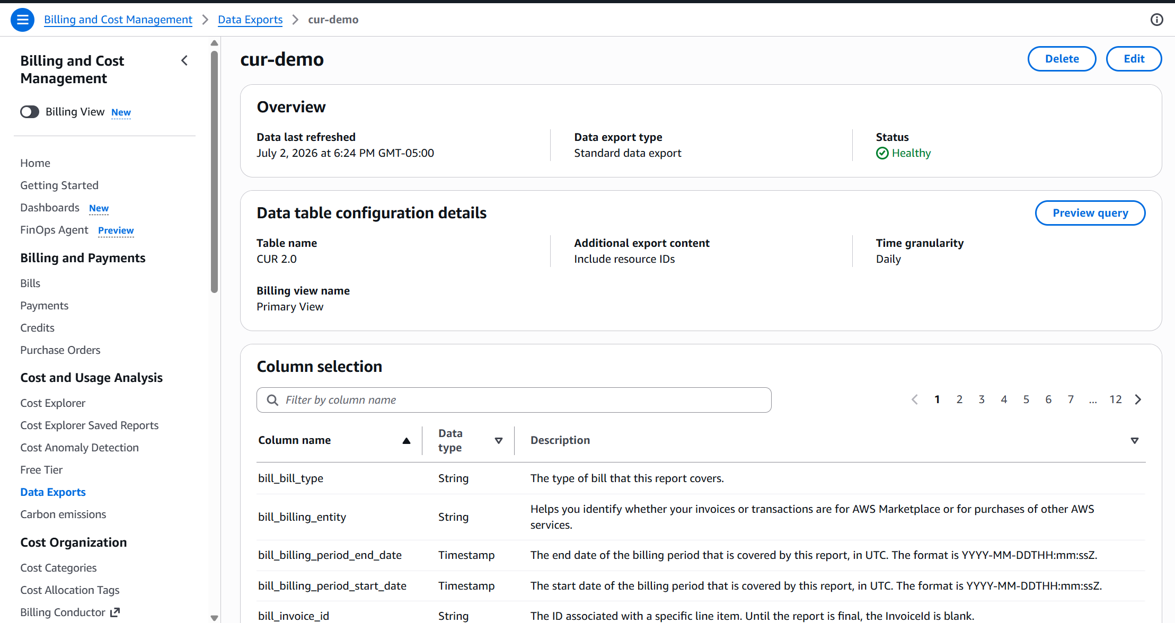Open Purchase Orders in the sidebar
This screenshot has width=1175, height=623.
tap(60, 350)
